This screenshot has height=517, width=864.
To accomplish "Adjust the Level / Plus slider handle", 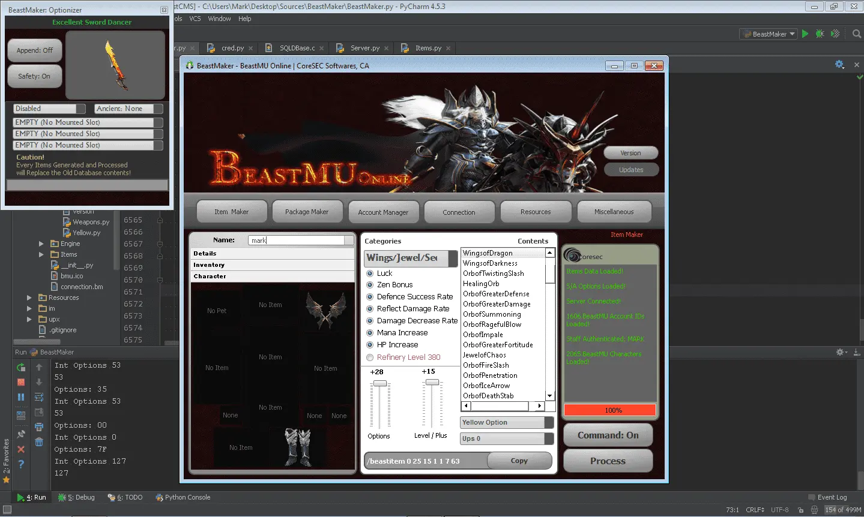I will point(432,382).
